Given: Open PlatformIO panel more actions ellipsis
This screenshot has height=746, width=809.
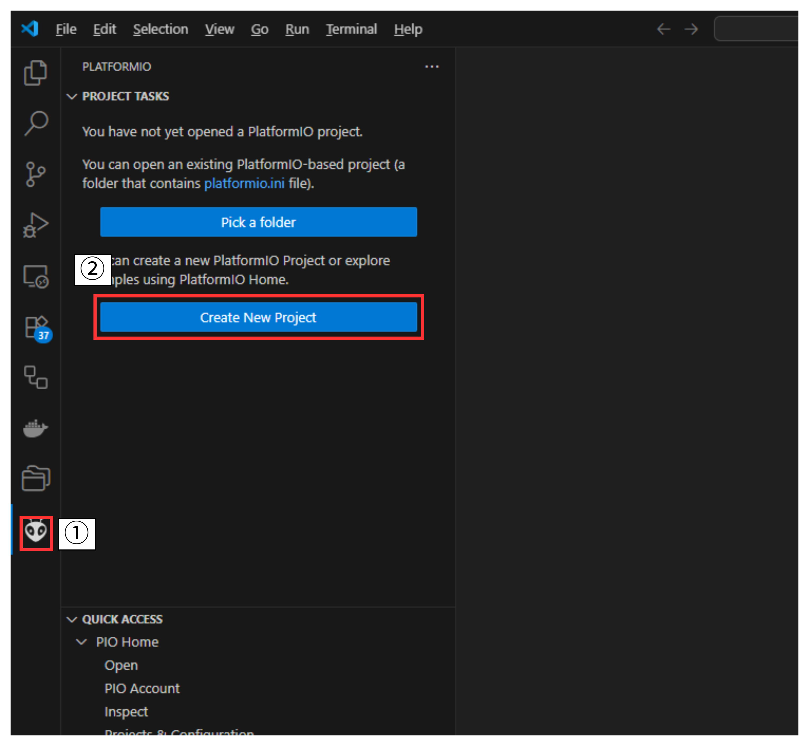Looking at the screenshot, I should (431, 67).
